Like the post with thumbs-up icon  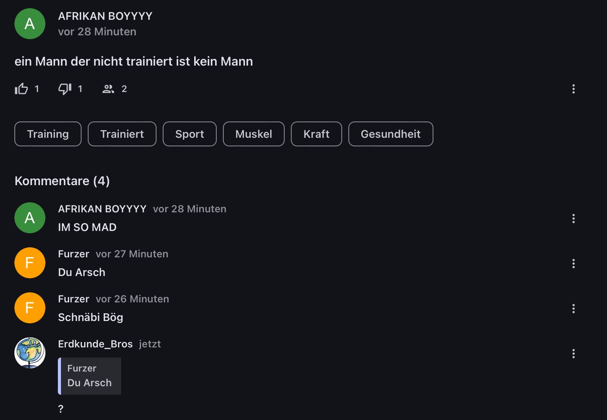(x=21, y=89)
